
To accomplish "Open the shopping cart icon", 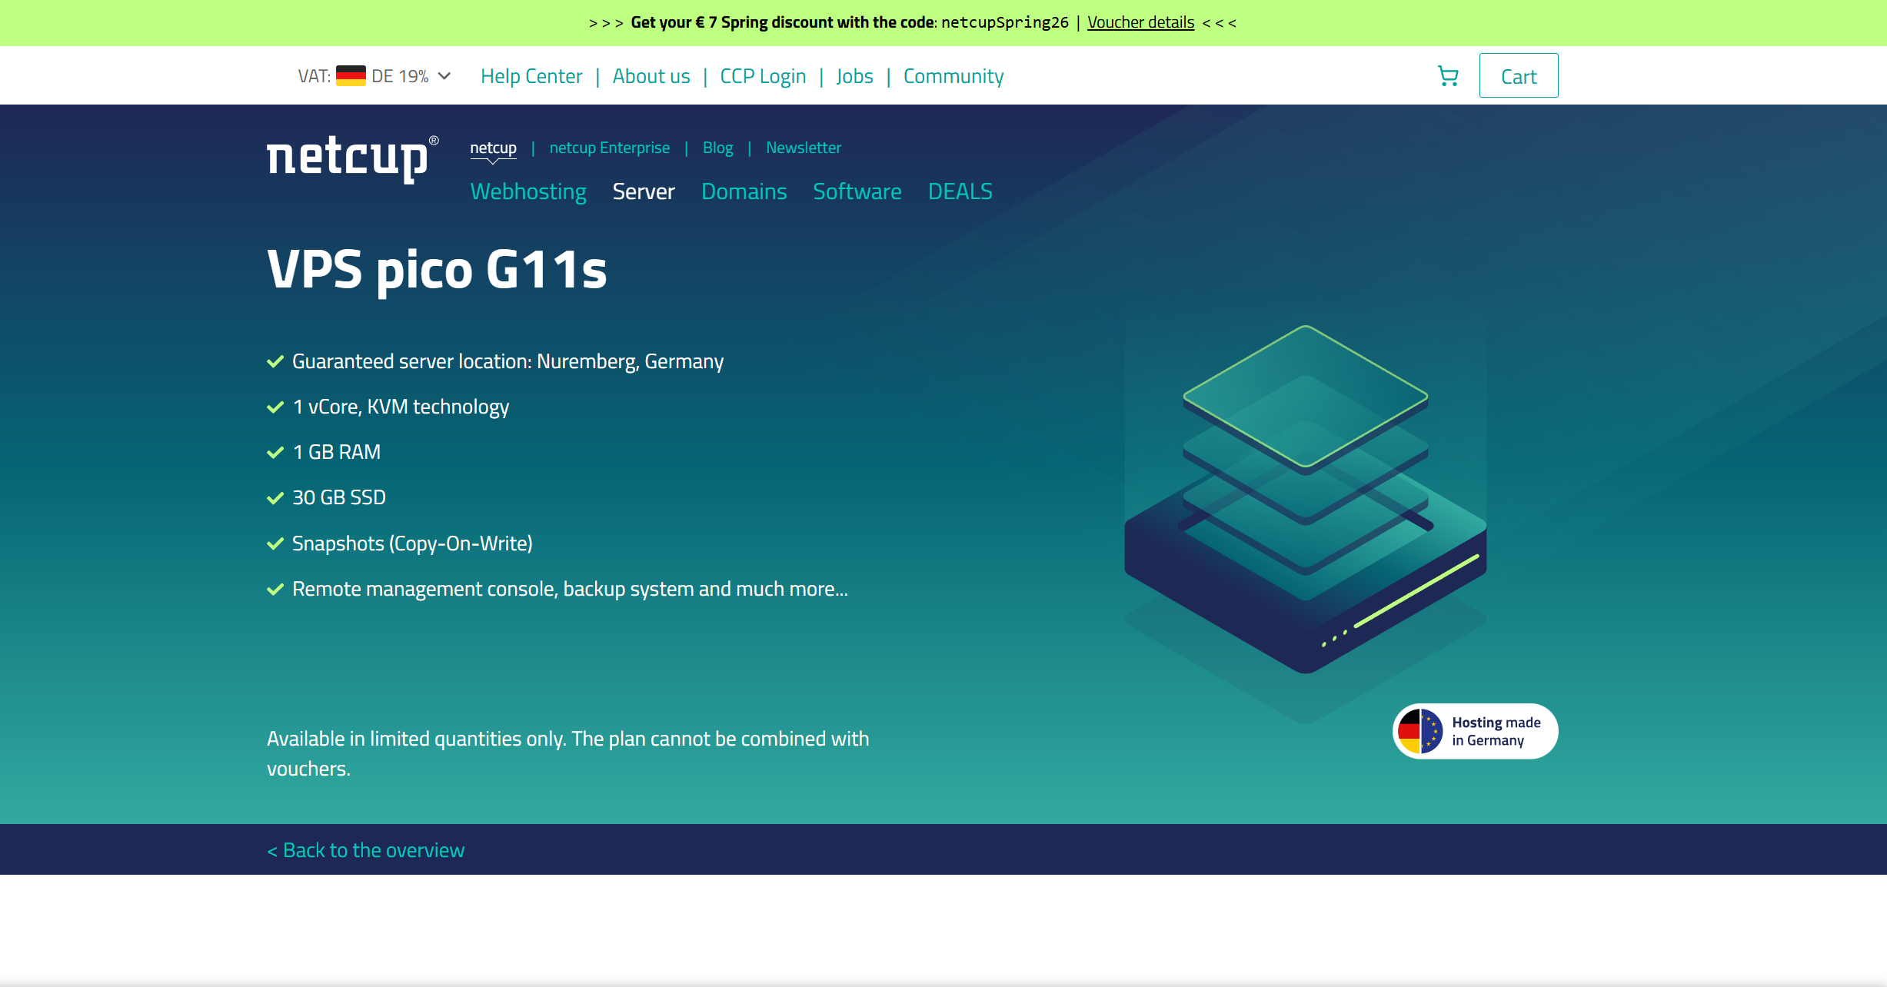I will point(1449,75).
